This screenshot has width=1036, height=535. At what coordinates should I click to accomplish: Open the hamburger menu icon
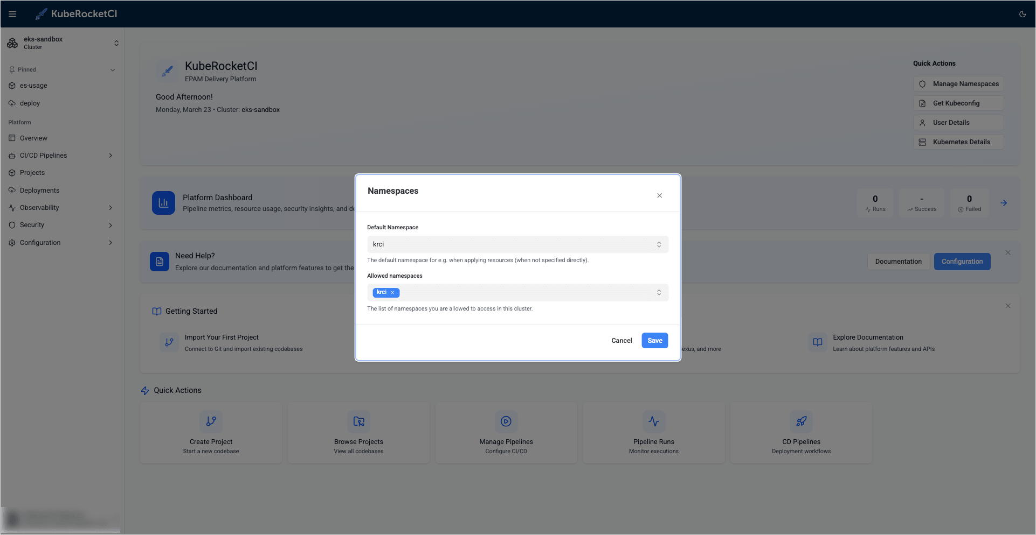click(x=12, y=13)
